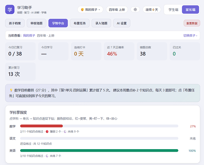Click the red 薄弱 dot under 数学
This screenshot has height=165, width=204.
pos(47,132)
